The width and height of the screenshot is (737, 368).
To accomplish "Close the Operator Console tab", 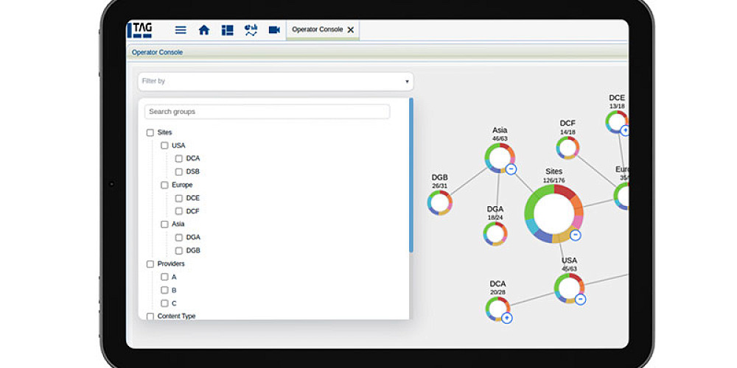I will click(351, 30).
